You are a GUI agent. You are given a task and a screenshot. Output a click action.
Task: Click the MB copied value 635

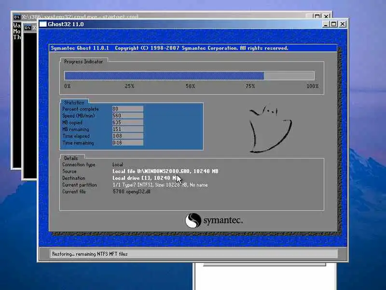pos(128,123)
